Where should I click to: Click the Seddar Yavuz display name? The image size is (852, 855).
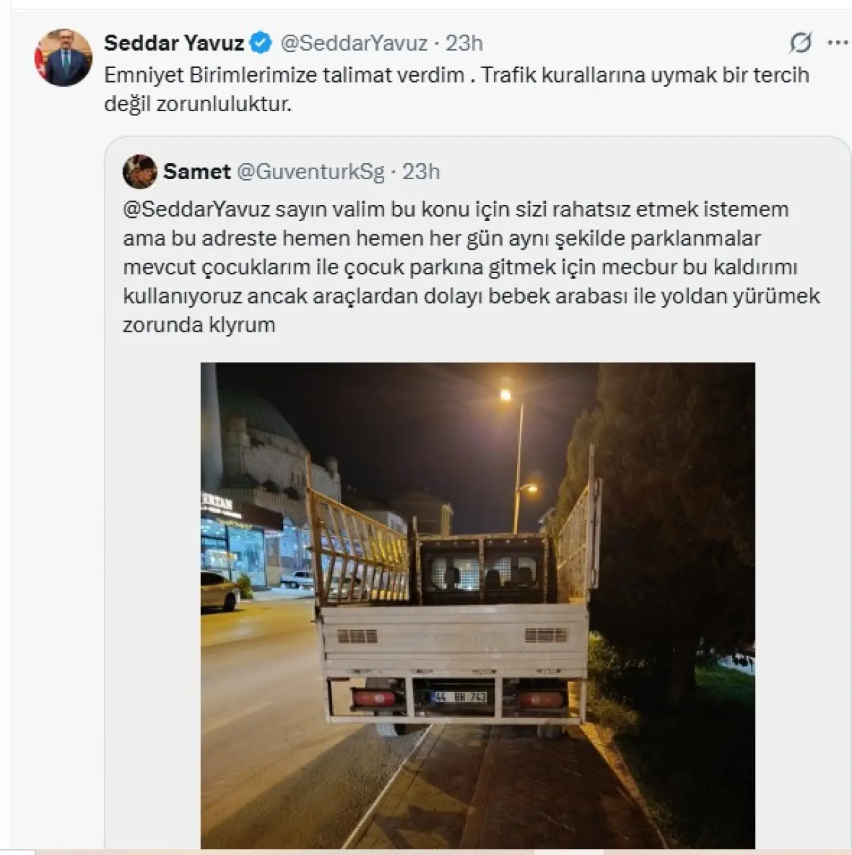coord(174,43)
